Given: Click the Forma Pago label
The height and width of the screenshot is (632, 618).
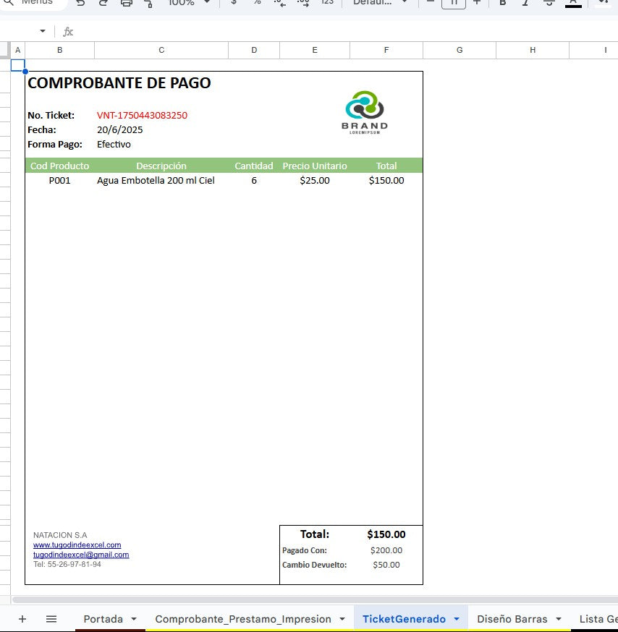Looking at the screenshot, I should (x=55, y=145).
